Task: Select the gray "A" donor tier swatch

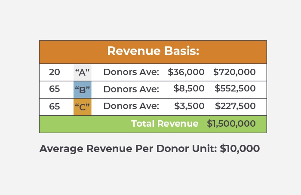Action: (82, 72)
